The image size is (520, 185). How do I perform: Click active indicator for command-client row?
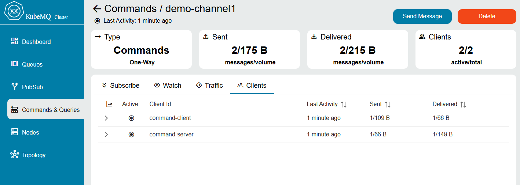(x=131, y=118)
